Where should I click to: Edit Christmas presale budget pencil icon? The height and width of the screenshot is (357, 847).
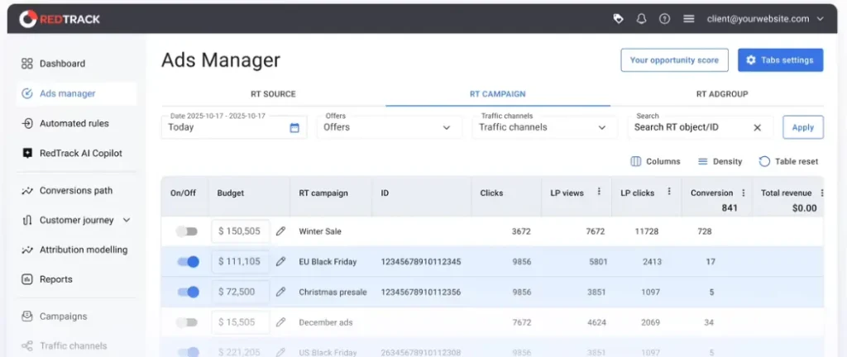point(280,292)
